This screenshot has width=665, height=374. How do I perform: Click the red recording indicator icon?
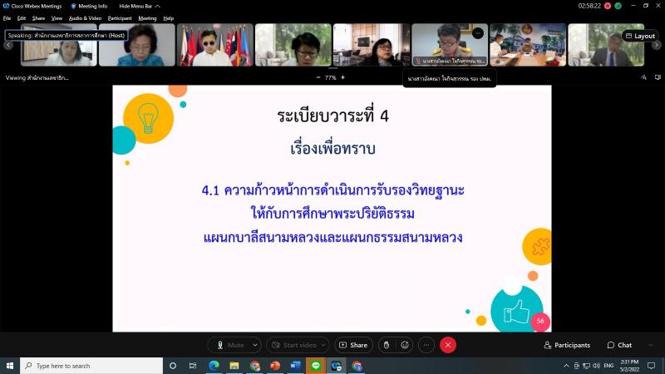[x=608, y=6]
